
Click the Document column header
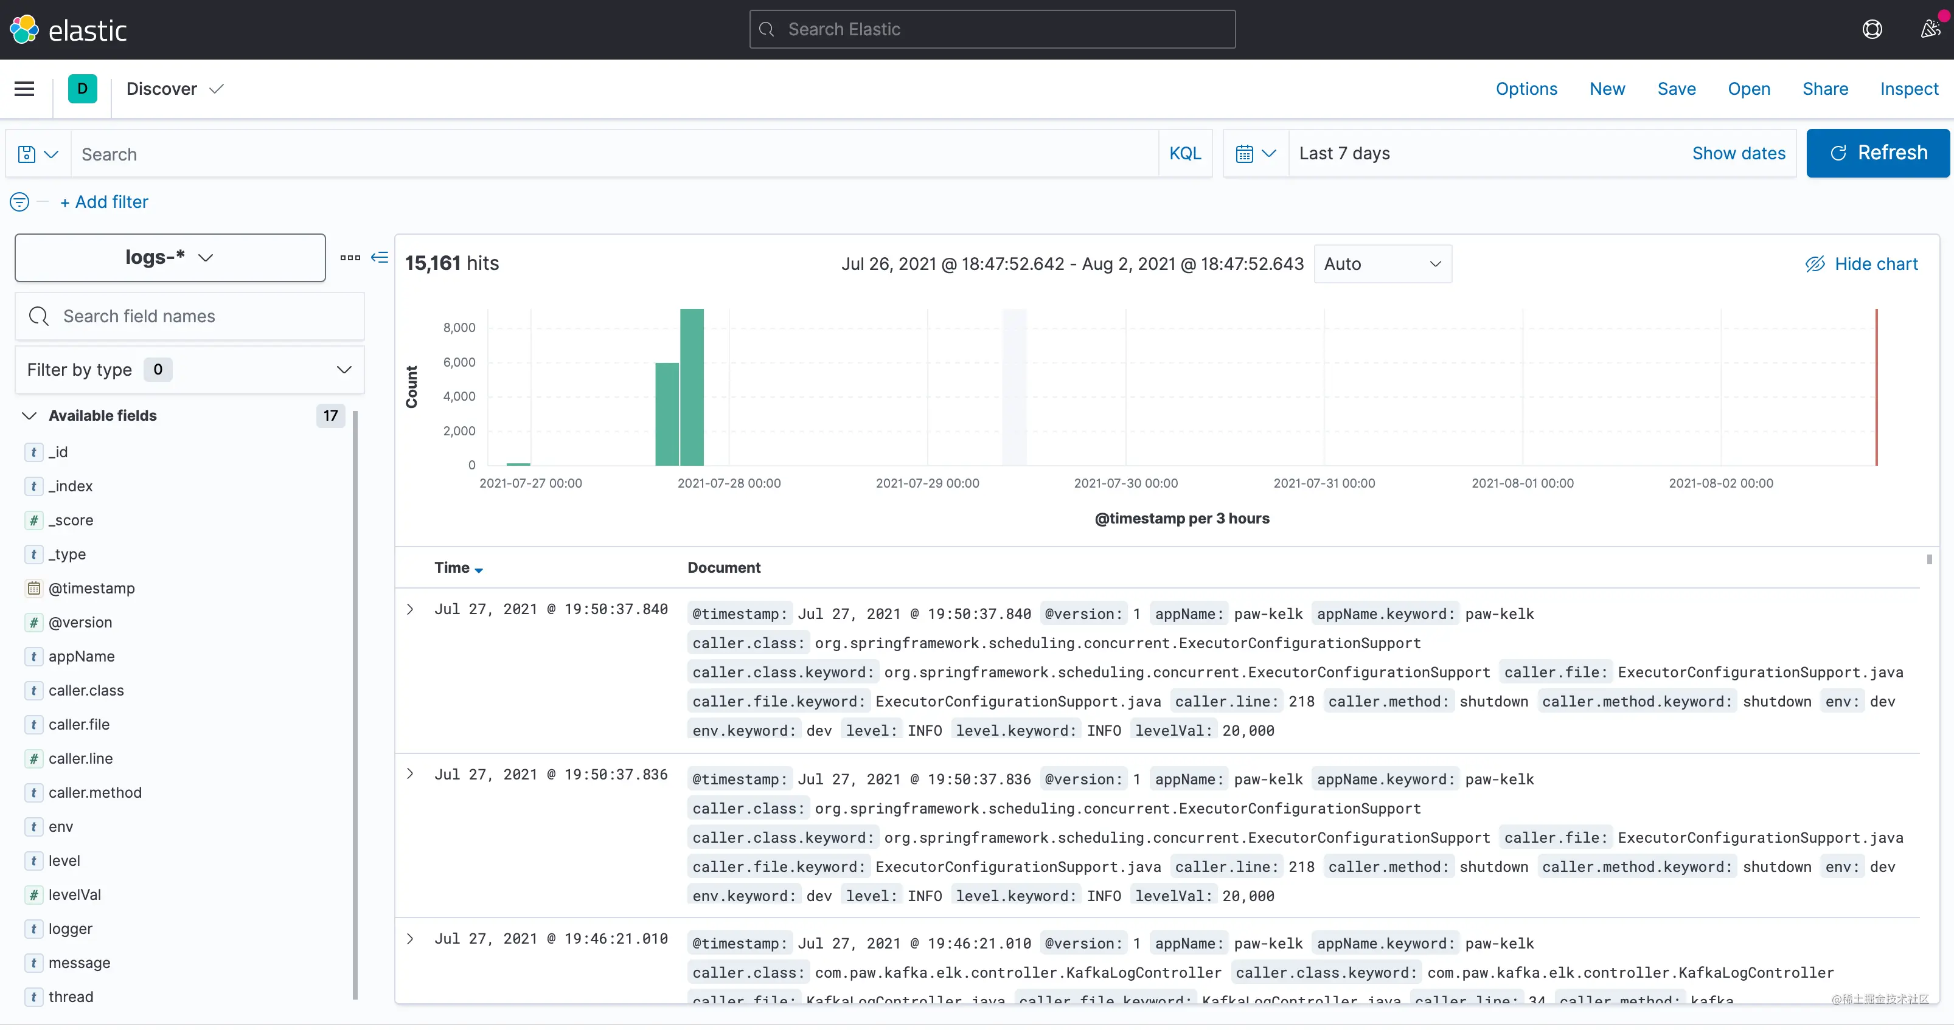coord(724,568)
